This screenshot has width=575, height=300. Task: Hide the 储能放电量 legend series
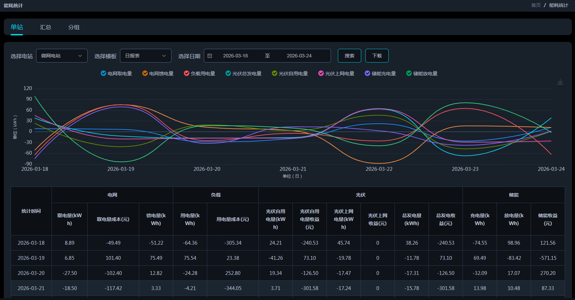pyautogui.click(x=422, y=74)
